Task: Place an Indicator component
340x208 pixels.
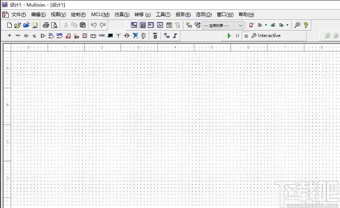Action: (x=85, y=35)
